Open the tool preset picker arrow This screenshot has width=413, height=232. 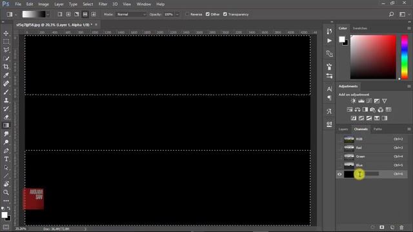coord(15,14)
